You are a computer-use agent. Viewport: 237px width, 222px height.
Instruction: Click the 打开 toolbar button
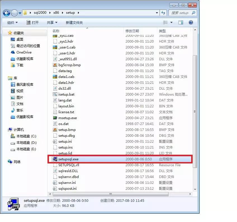[x=32, y=23]
